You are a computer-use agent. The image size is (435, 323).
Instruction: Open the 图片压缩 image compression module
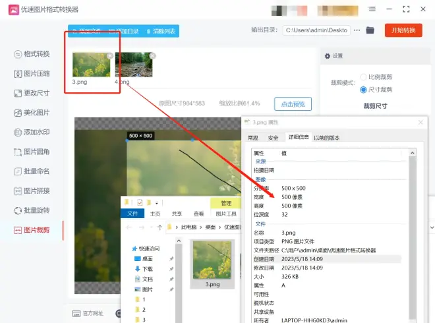pos(32,74)
